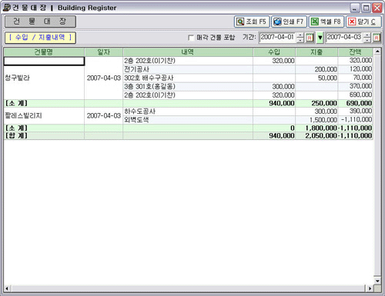Open the start date calendar icon
The height and width of the screenshot is (296, 385).
pos(310,38)
